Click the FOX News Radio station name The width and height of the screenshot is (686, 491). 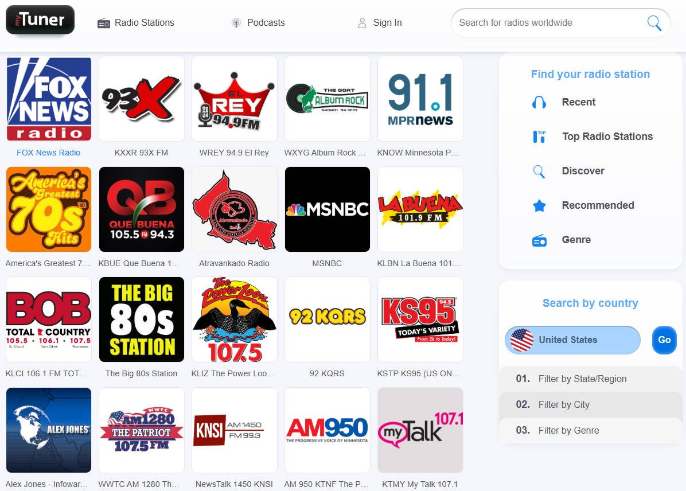point(49,153)
